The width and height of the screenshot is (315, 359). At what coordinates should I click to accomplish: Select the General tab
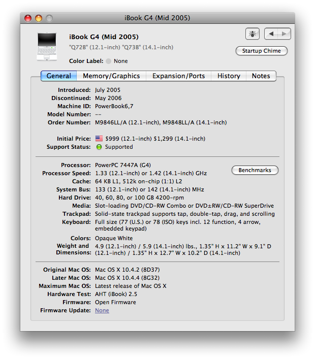pyautogui.click(x=58, y=76)
